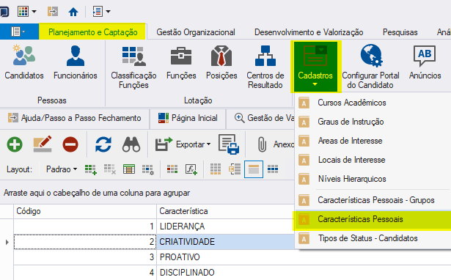The image size is (451, 280).
Task: Open the Exportar dropdown
Action: 183,144
